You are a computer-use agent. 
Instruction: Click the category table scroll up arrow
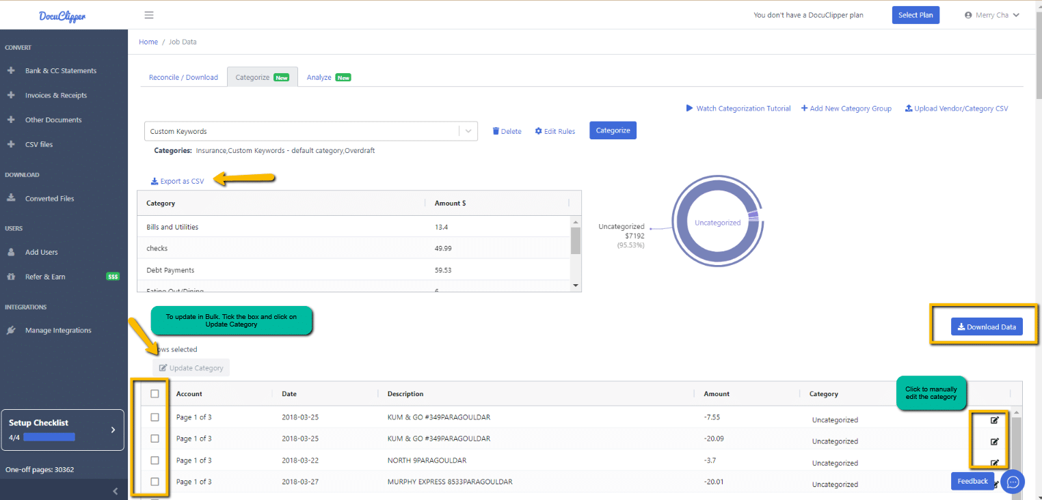(x=575, y=221)
